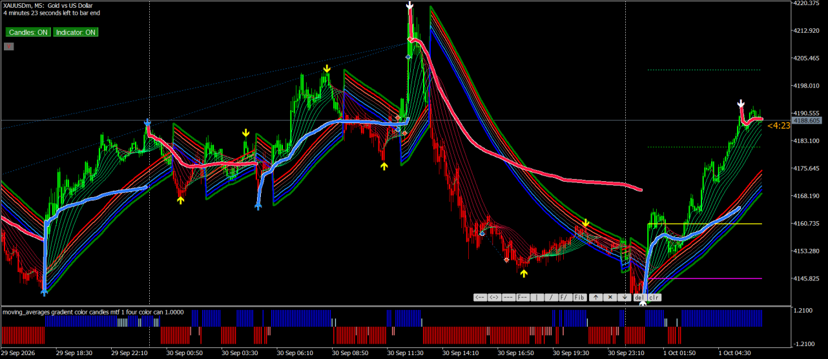
Task: Toggle the Candles: ON button
Action: tap(28, 32)
